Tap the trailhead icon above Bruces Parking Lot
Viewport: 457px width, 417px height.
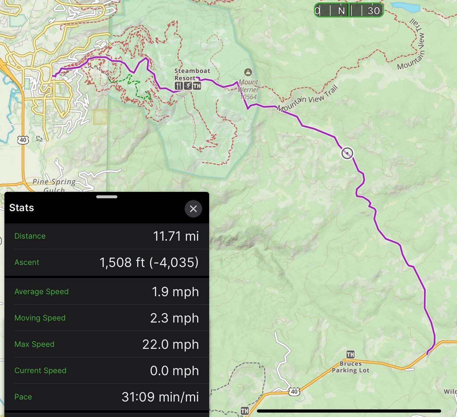(350, 355)
